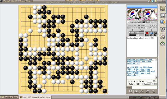This screenshot has width=167, height=99.
Task: Click the last-move marked black stone
Action: click(x=30, y=59)
